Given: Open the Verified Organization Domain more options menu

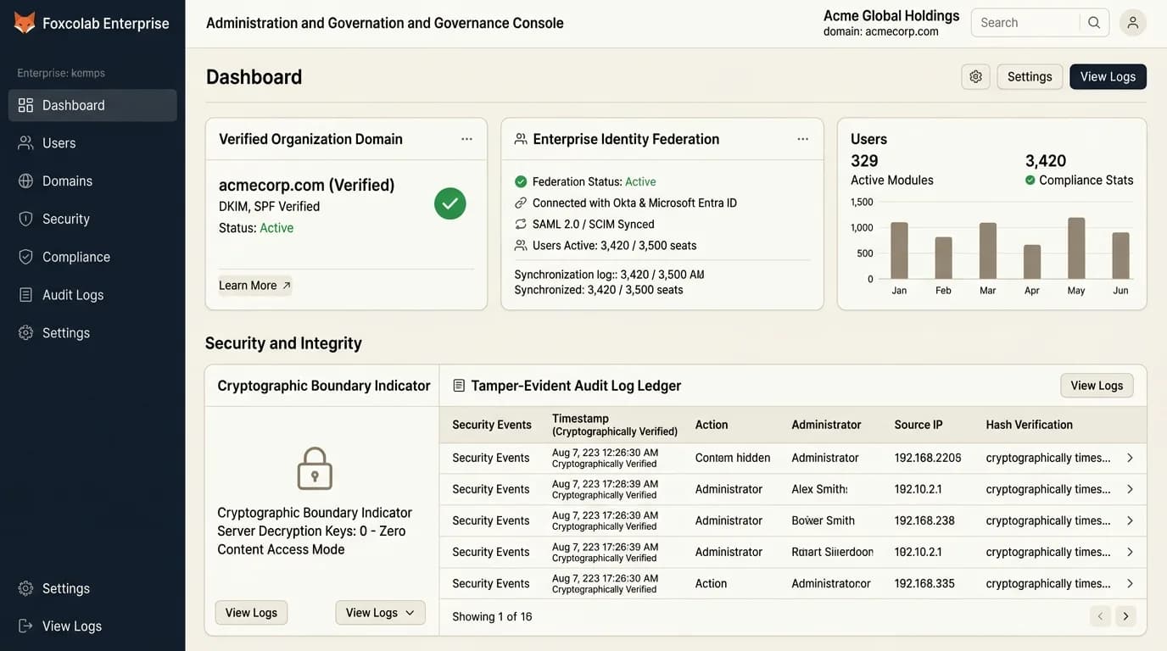Looking at the screenshot, I should tap(466, 139).
